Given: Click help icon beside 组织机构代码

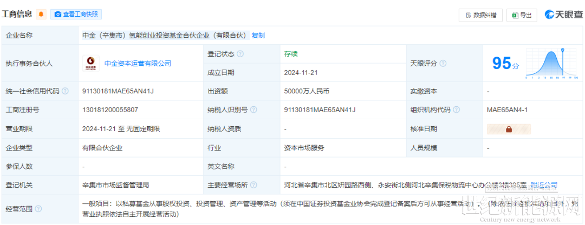Looking at the screenshot, I should pyautogui.click(x=456, y=110).
